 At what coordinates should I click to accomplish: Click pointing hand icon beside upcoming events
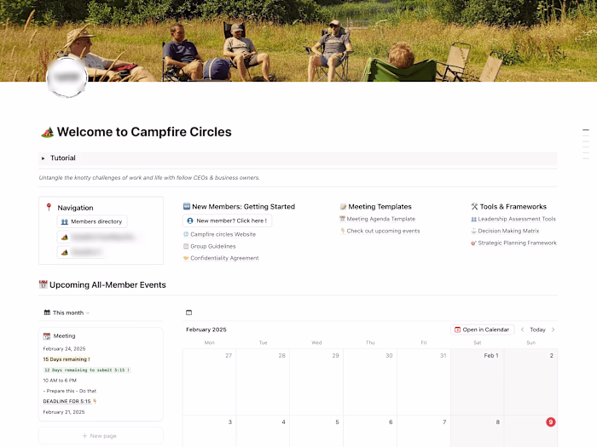342,231
